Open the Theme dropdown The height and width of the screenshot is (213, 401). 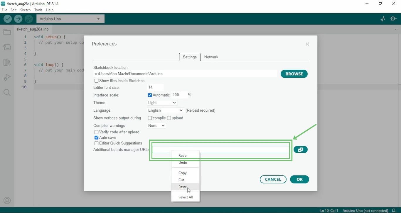(162, 103)
